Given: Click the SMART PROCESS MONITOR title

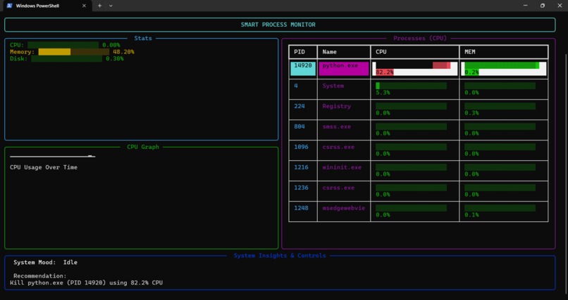Looking at the screenshot, I should click(x=278, y=25).
